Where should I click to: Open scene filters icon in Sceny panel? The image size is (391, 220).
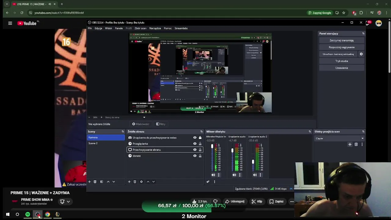tap(102, 182)
